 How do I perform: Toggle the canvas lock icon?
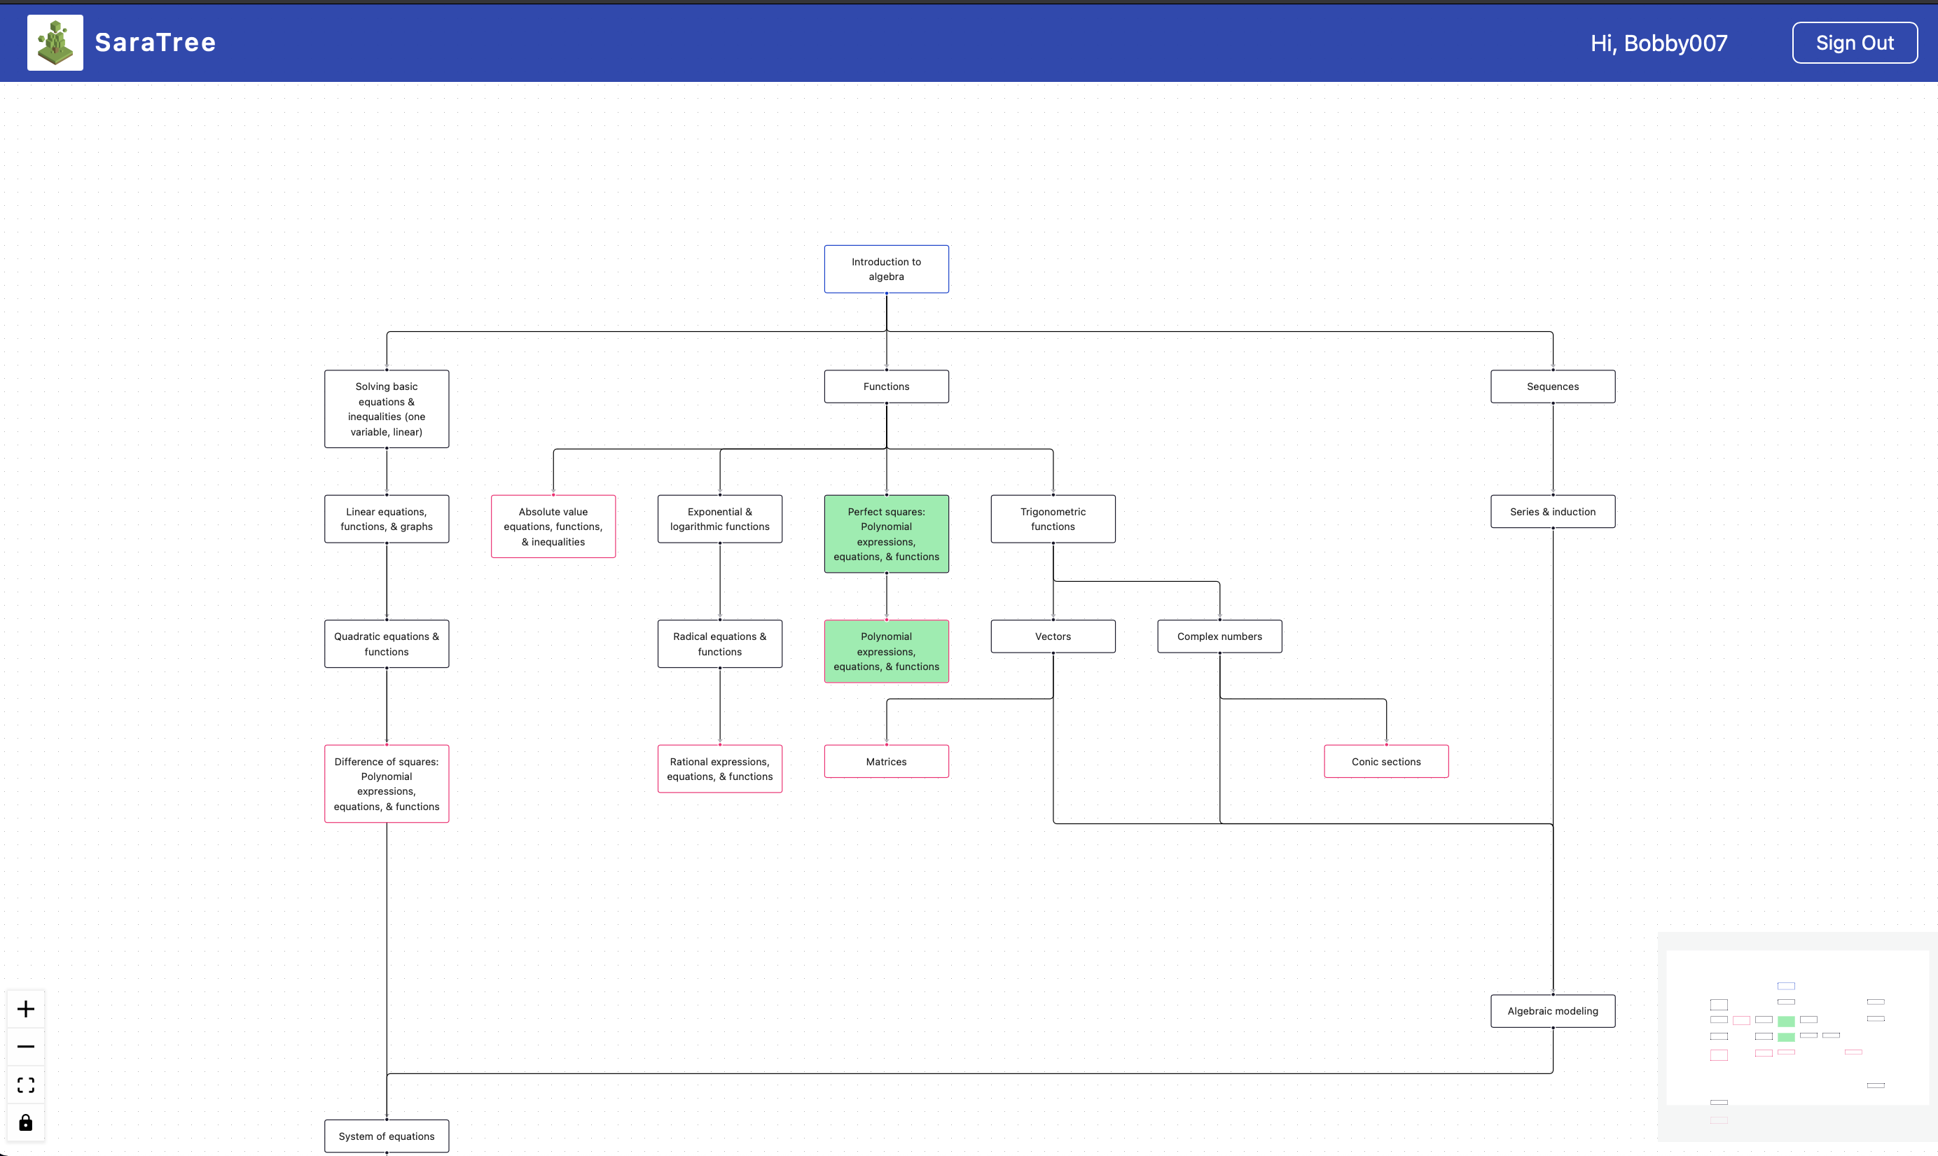point(26,1122)
